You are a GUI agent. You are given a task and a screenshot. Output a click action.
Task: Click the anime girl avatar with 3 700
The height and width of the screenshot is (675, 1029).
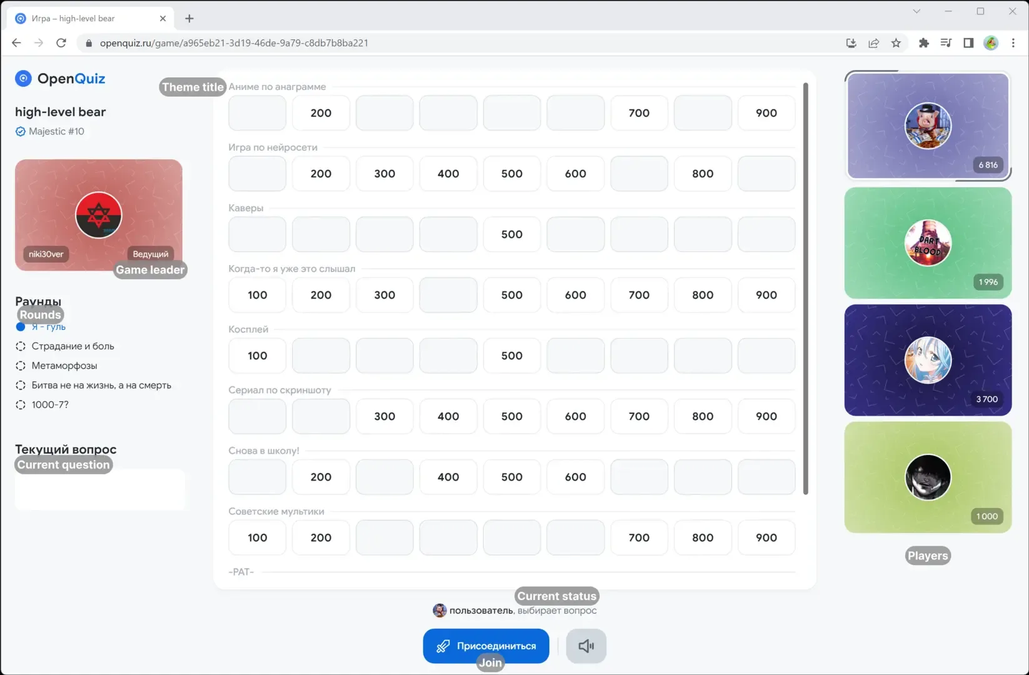pos(928,360)
